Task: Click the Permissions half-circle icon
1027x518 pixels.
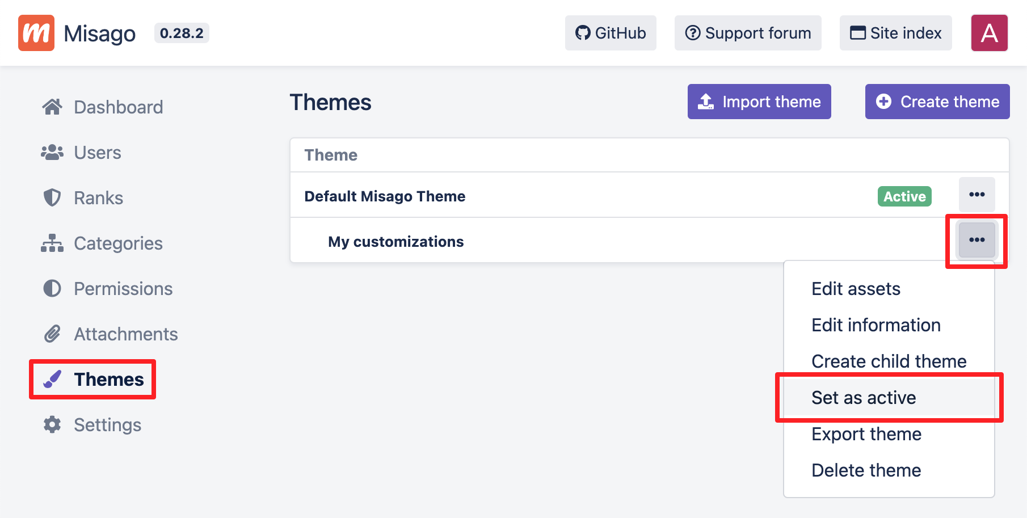Action: pyautogui.click(x=52, y=288)
